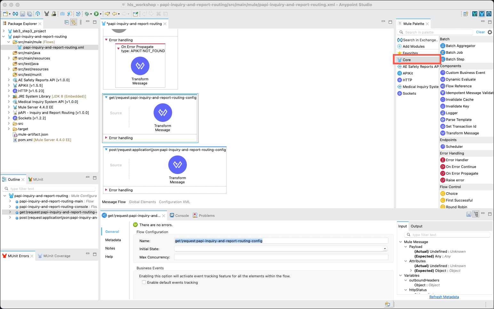Expand src/main/resources folder

pyautogui.click(x=9, y=58)
